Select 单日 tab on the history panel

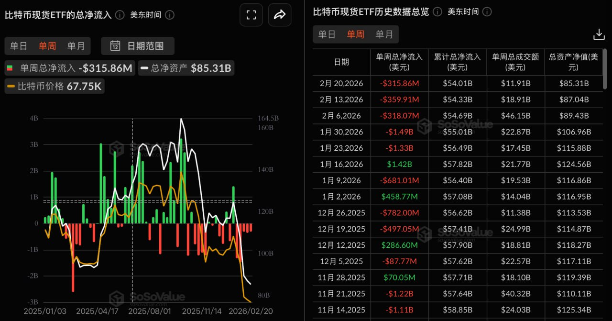(x=327, y=34)
